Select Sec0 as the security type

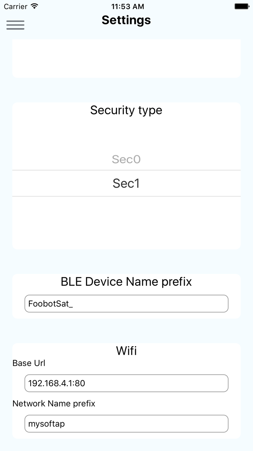[x=126, y=159]
